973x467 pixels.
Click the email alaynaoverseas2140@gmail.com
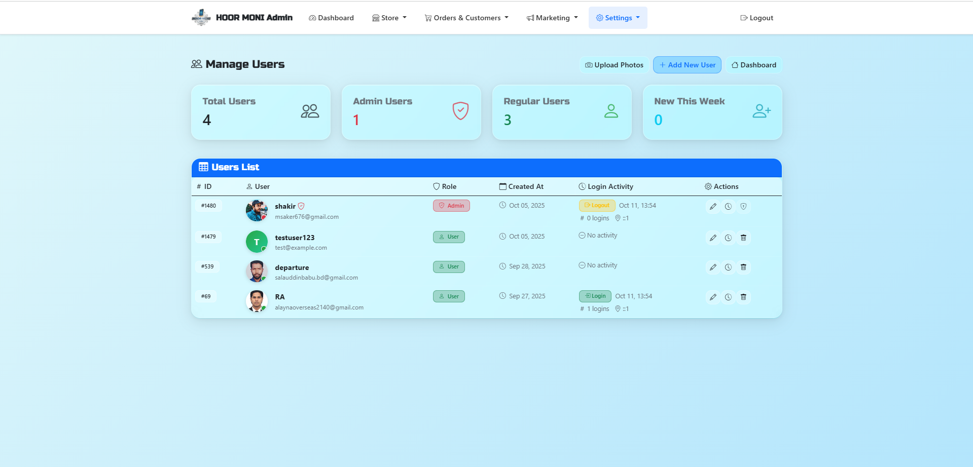pos(319,307)
